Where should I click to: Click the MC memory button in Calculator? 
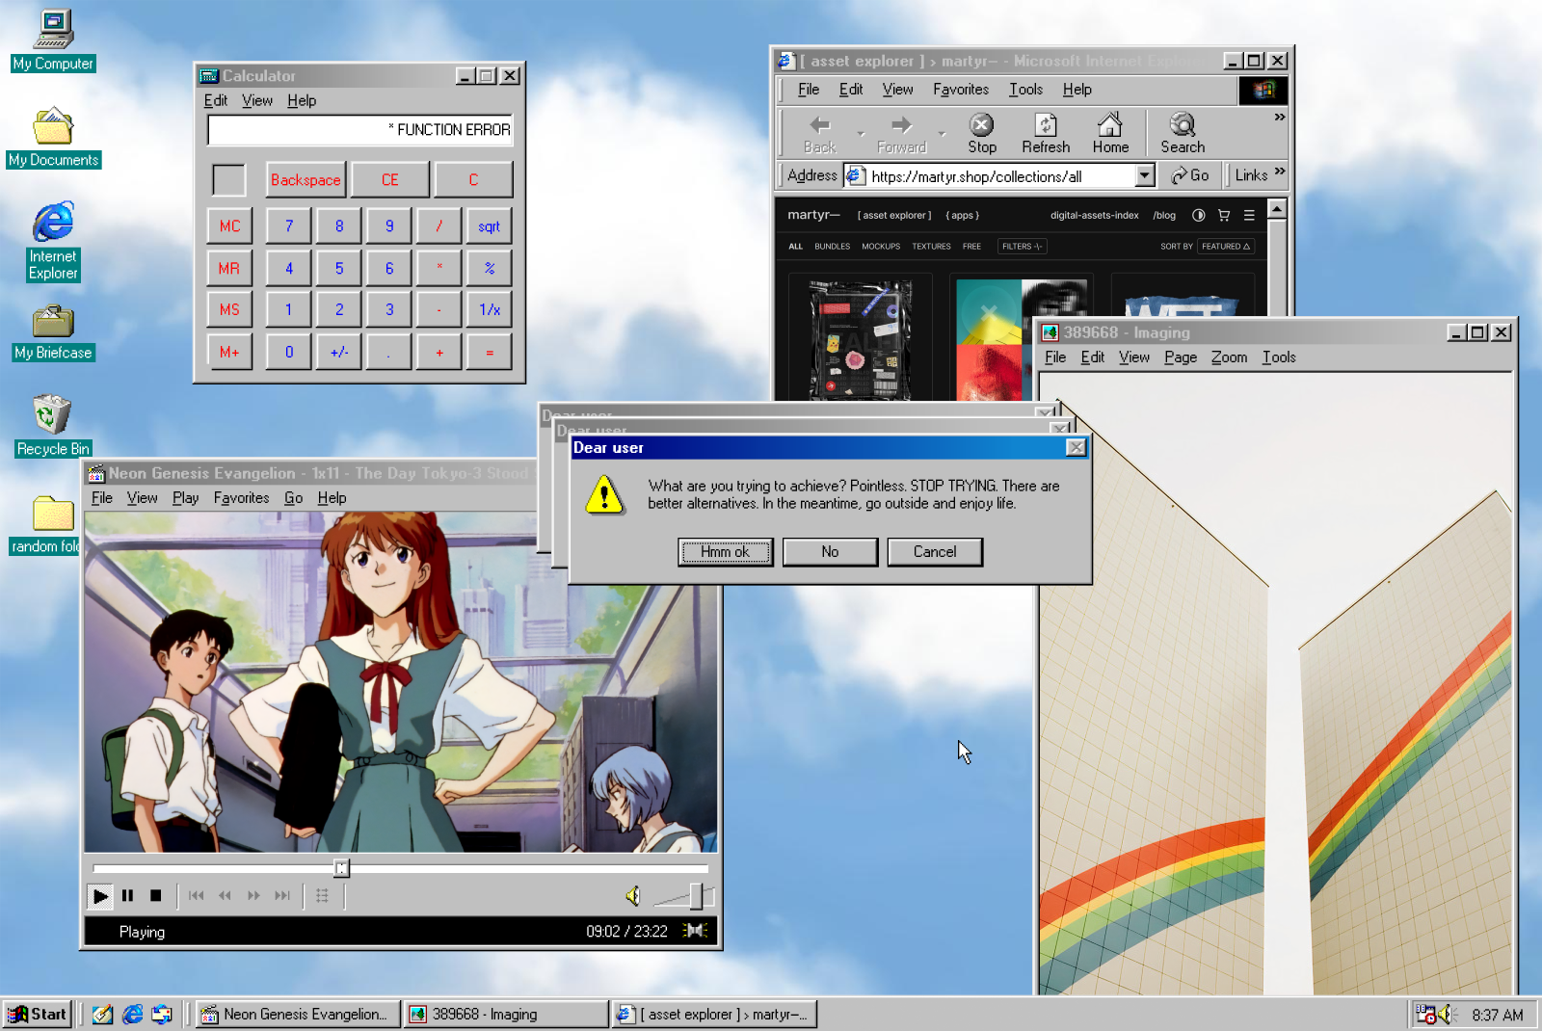(229, 226)
